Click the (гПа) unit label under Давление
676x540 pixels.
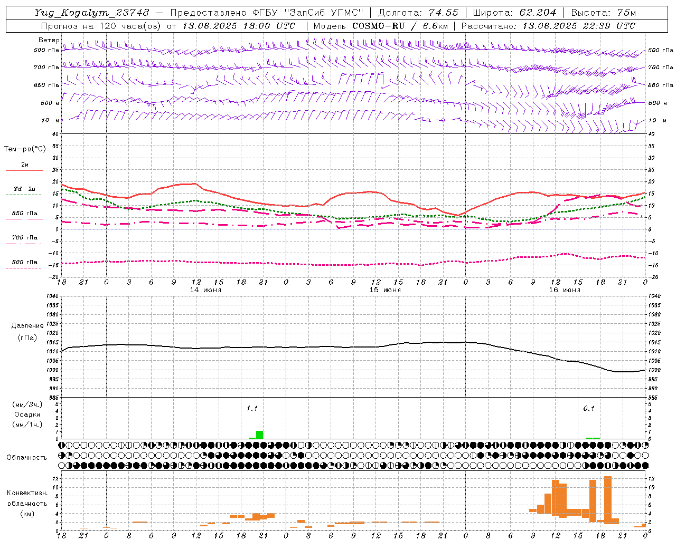27,338
